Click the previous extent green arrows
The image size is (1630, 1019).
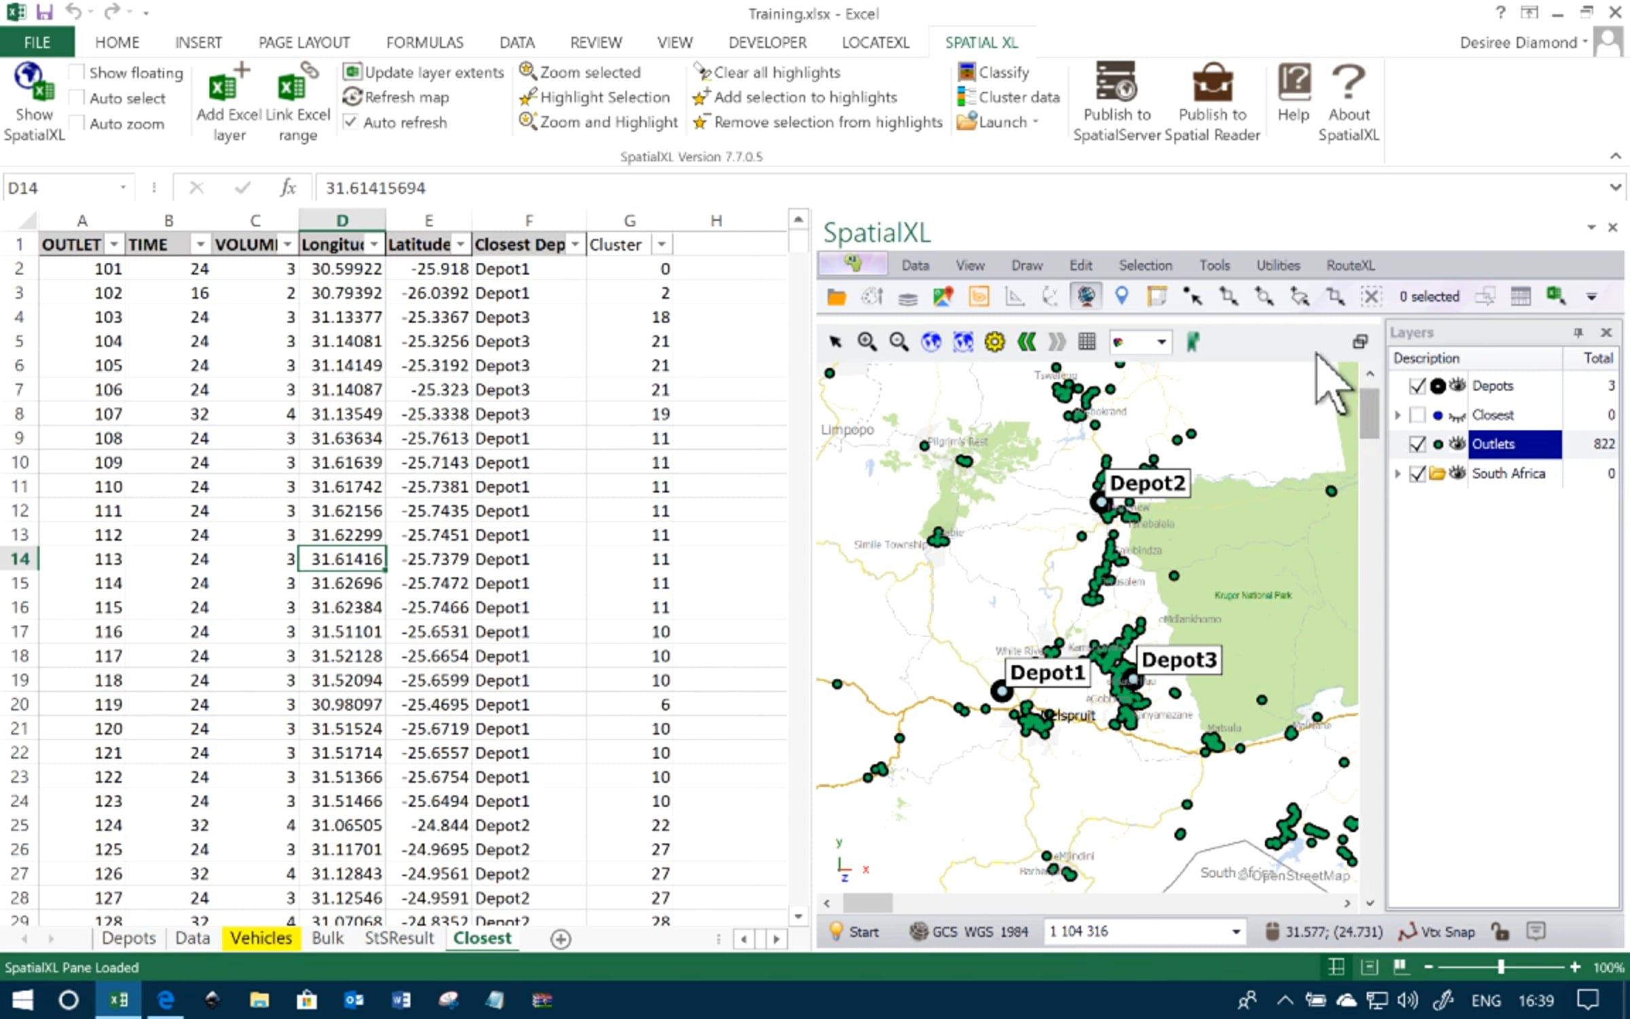coord(1026,342)
